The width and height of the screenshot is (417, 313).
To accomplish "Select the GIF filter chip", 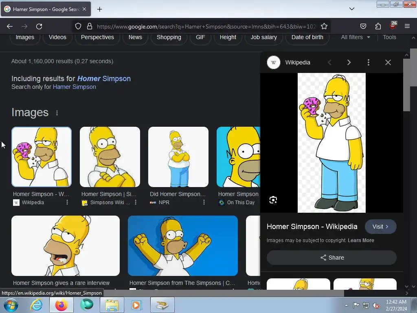I will pyautogui.click(x=200, y=37).
